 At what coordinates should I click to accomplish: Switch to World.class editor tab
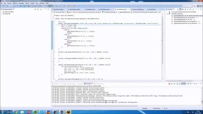(152, 9)
